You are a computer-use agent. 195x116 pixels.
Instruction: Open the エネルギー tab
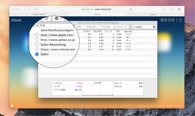coord(92,27)
